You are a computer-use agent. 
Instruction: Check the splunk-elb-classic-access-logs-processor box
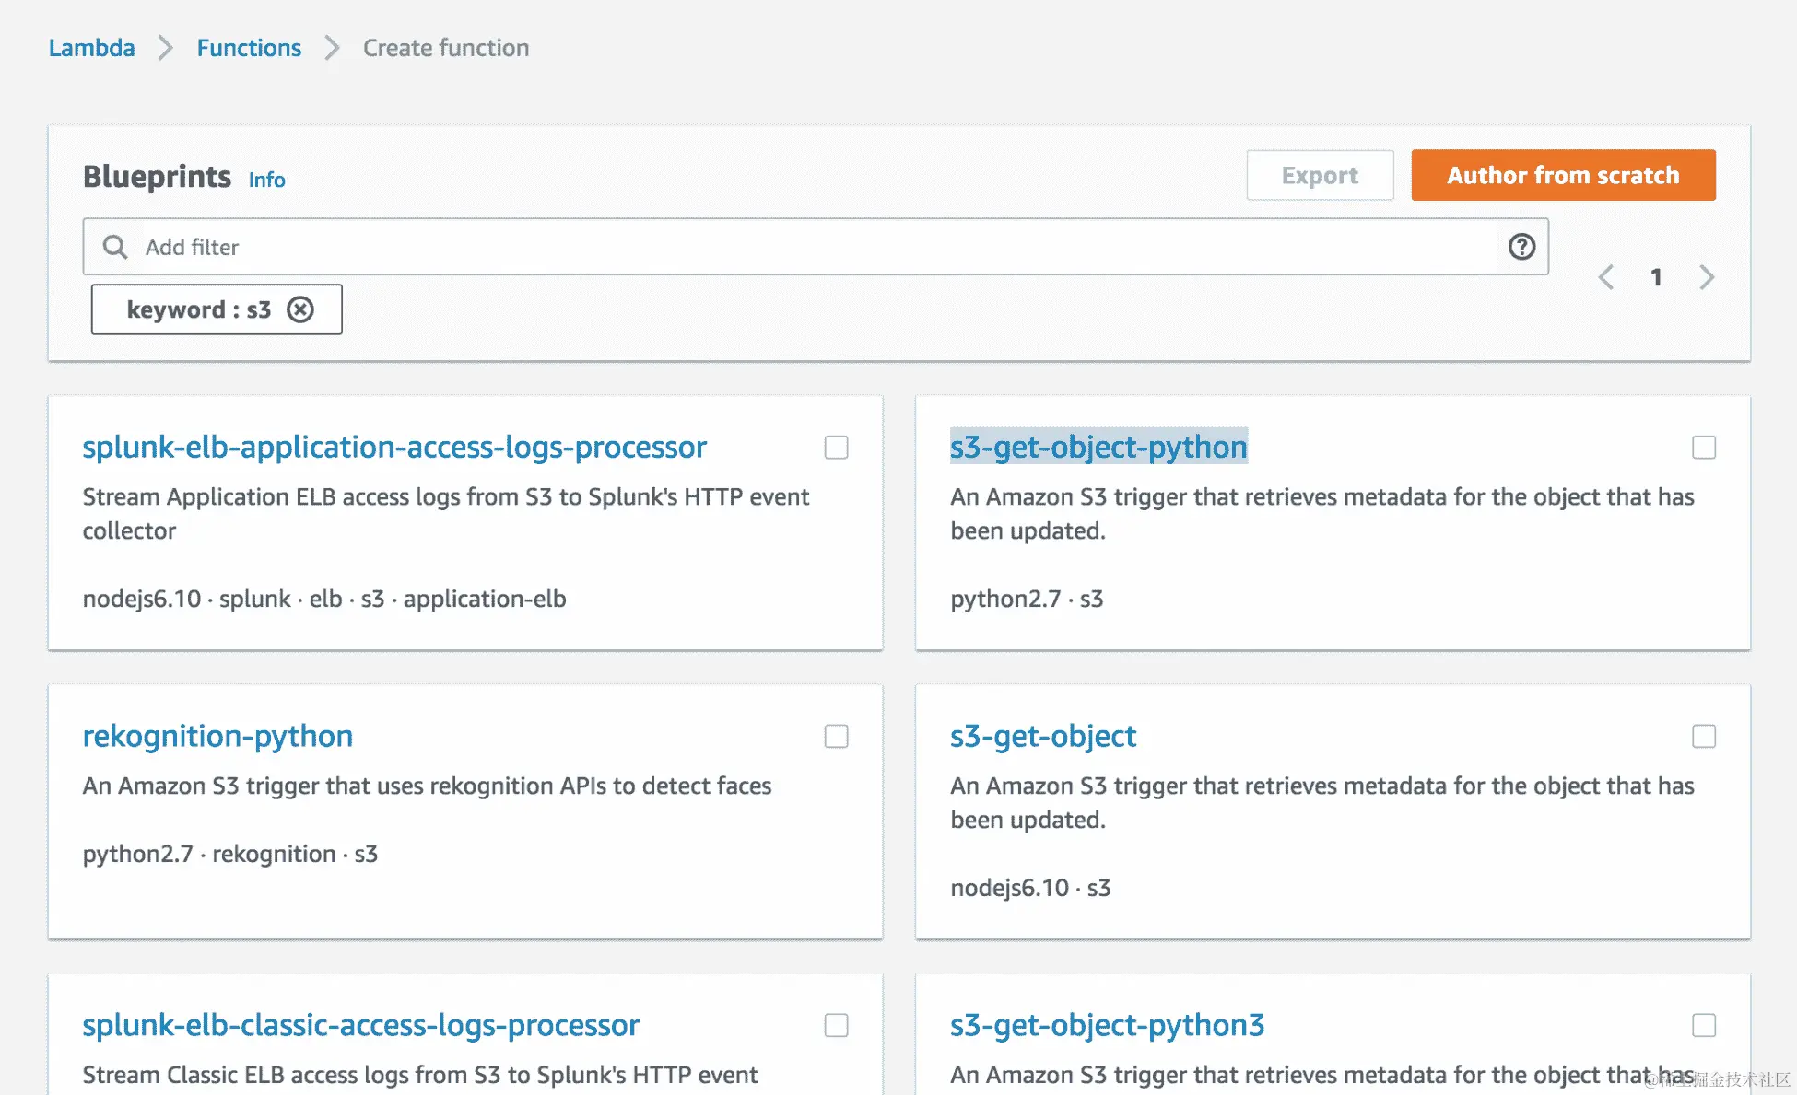[x=836, y=1026]
